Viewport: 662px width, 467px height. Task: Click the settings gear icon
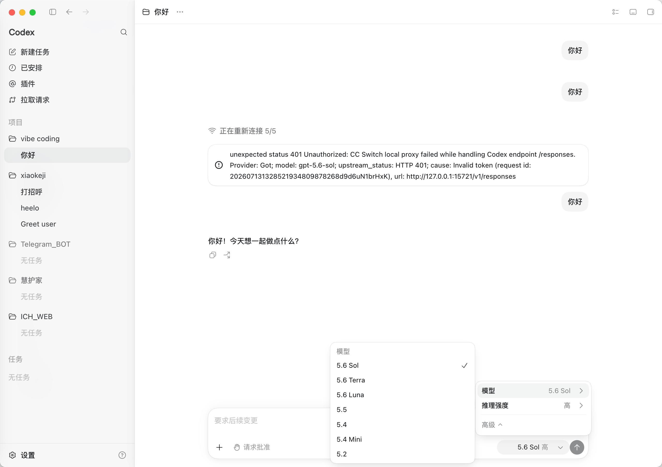(x=12, y=455)
